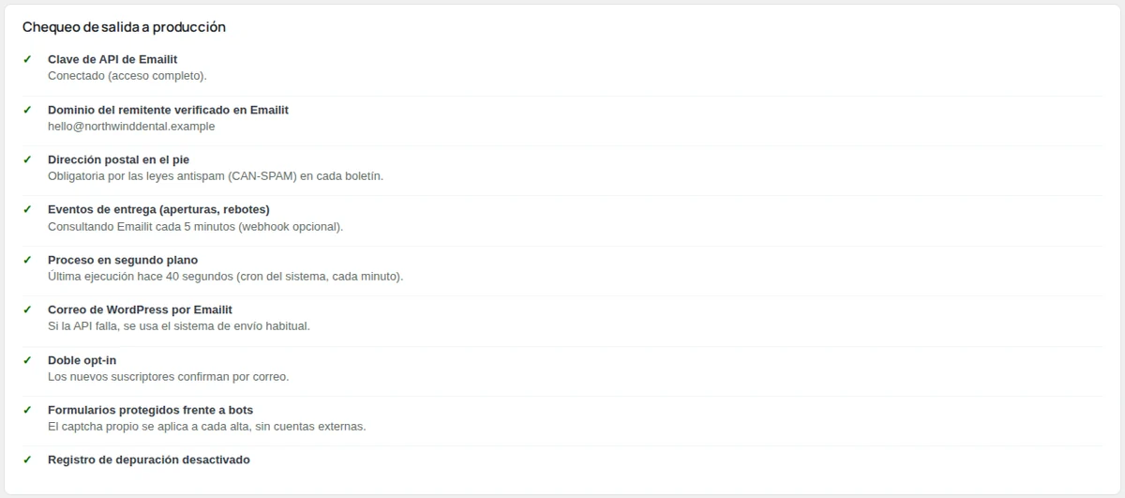Click the Dominio del remitente verificado en Emailit title
The height and width of the screenshot is (498, 1125).
[x=168, y=110]
